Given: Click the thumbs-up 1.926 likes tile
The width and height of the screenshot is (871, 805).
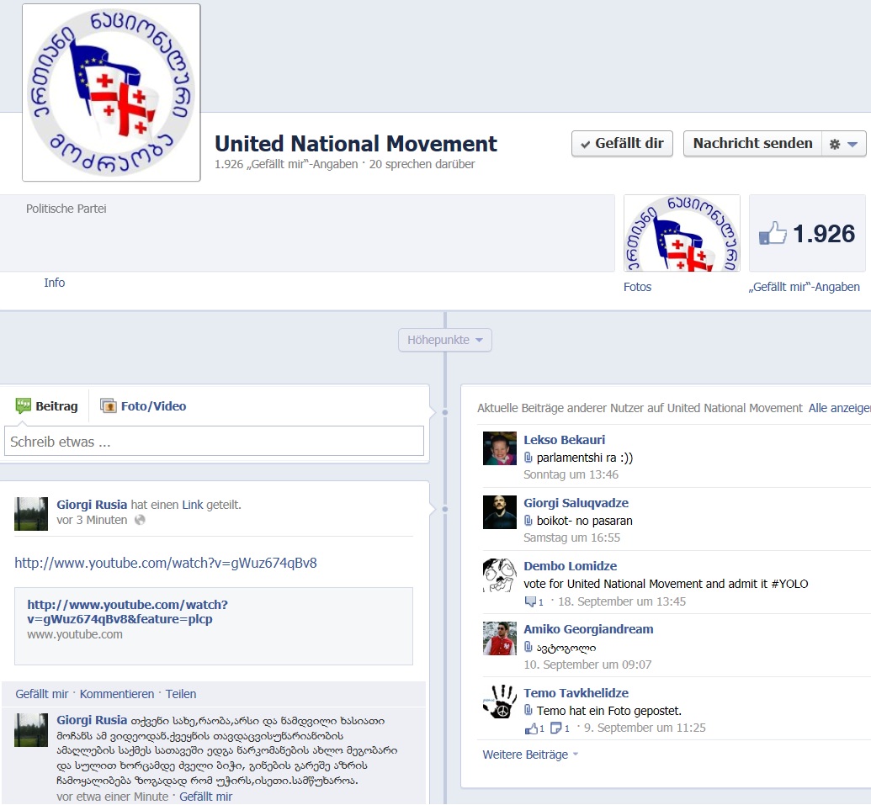Looking at the screenshot, I should pos(807,233).
